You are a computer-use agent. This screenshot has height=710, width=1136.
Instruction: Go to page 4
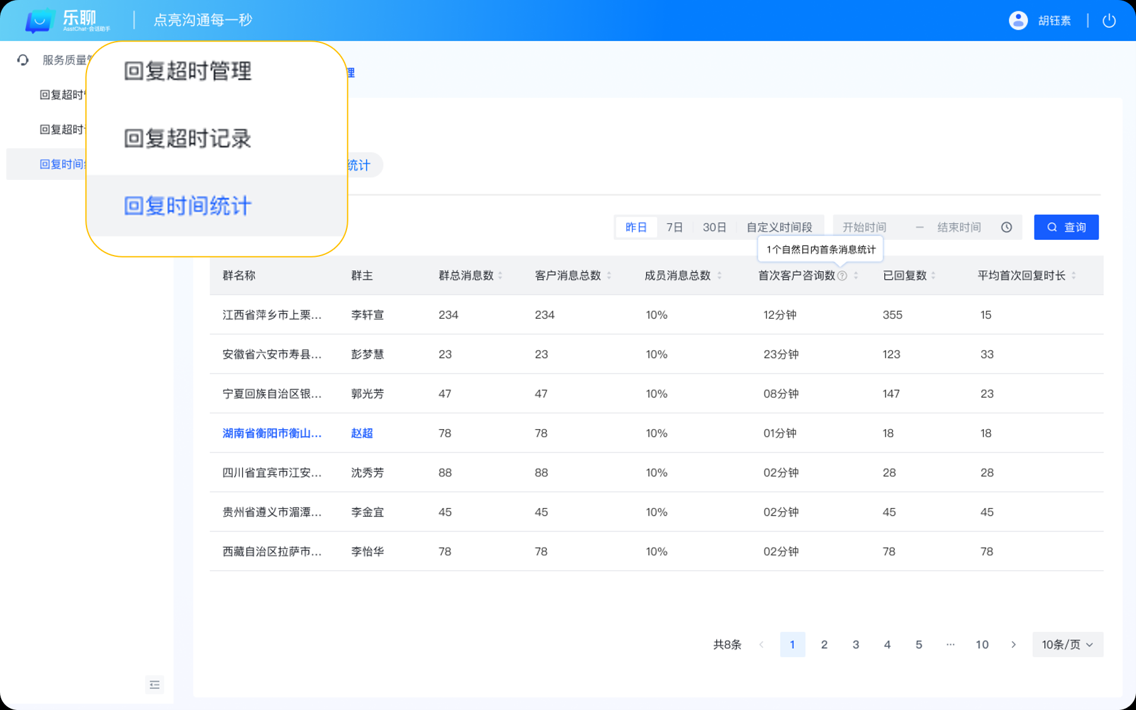click(x=887, y=644)
